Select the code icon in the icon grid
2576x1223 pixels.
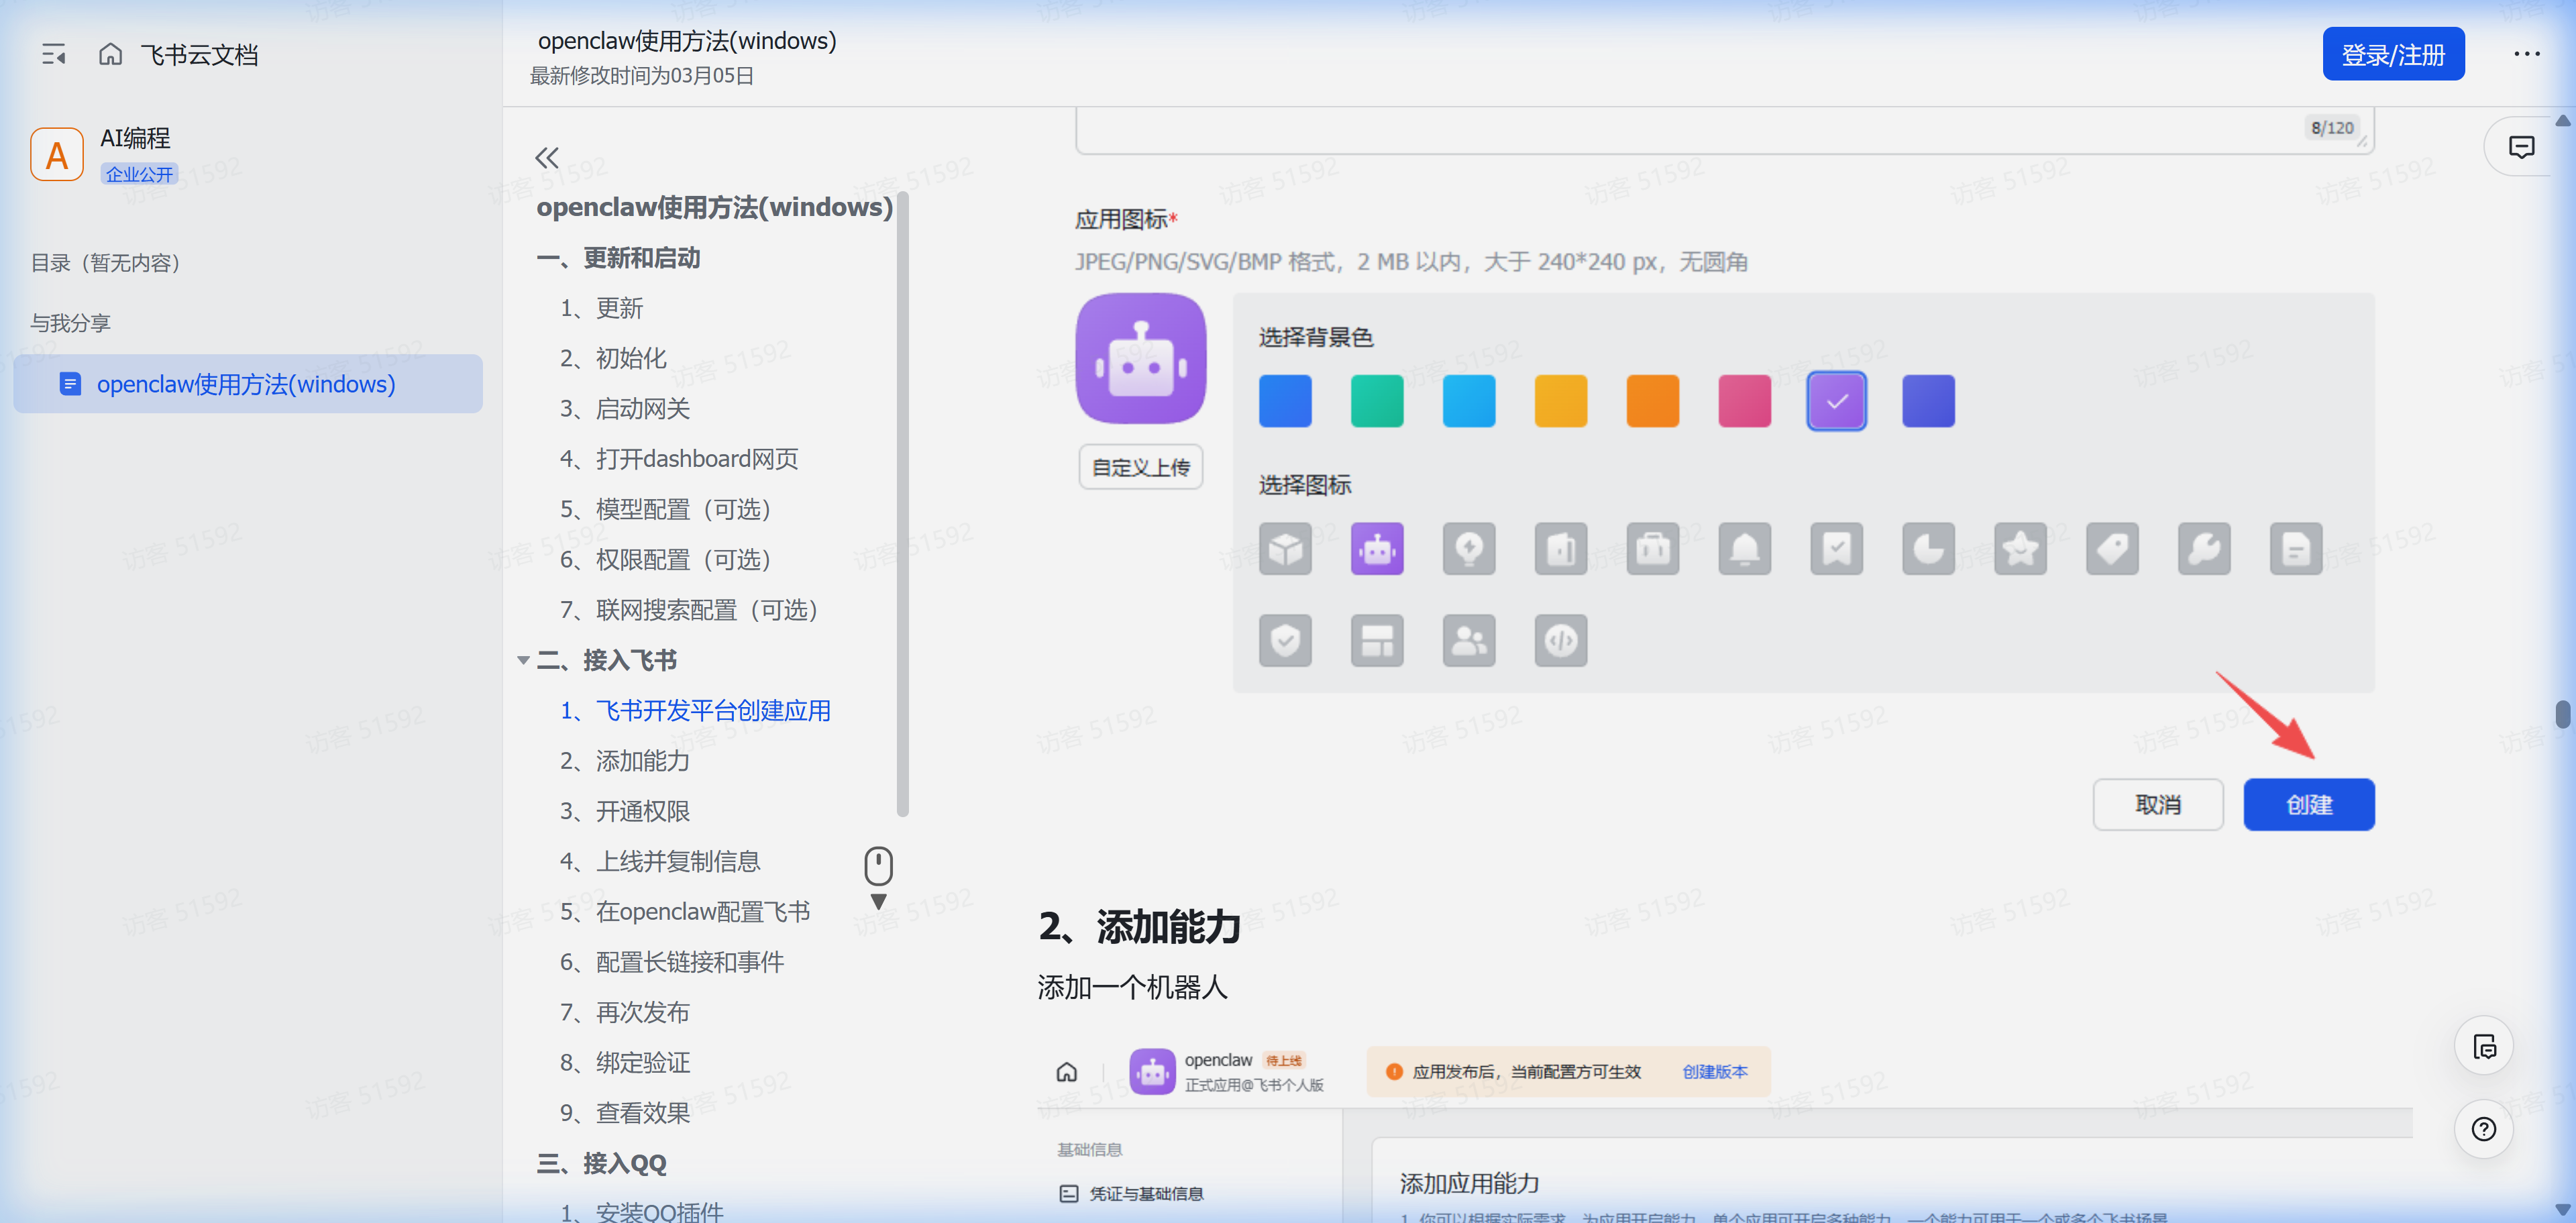(x=1561, y=640)
